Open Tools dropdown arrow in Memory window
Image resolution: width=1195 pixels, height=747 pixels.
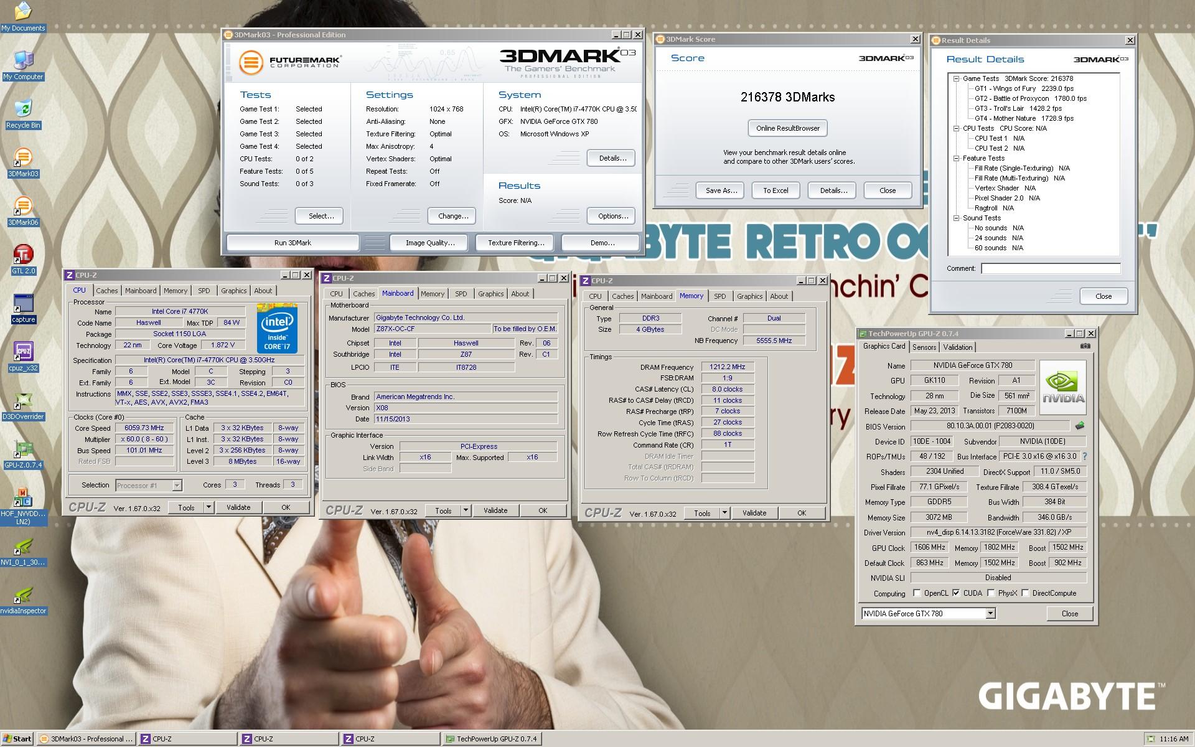725,513
